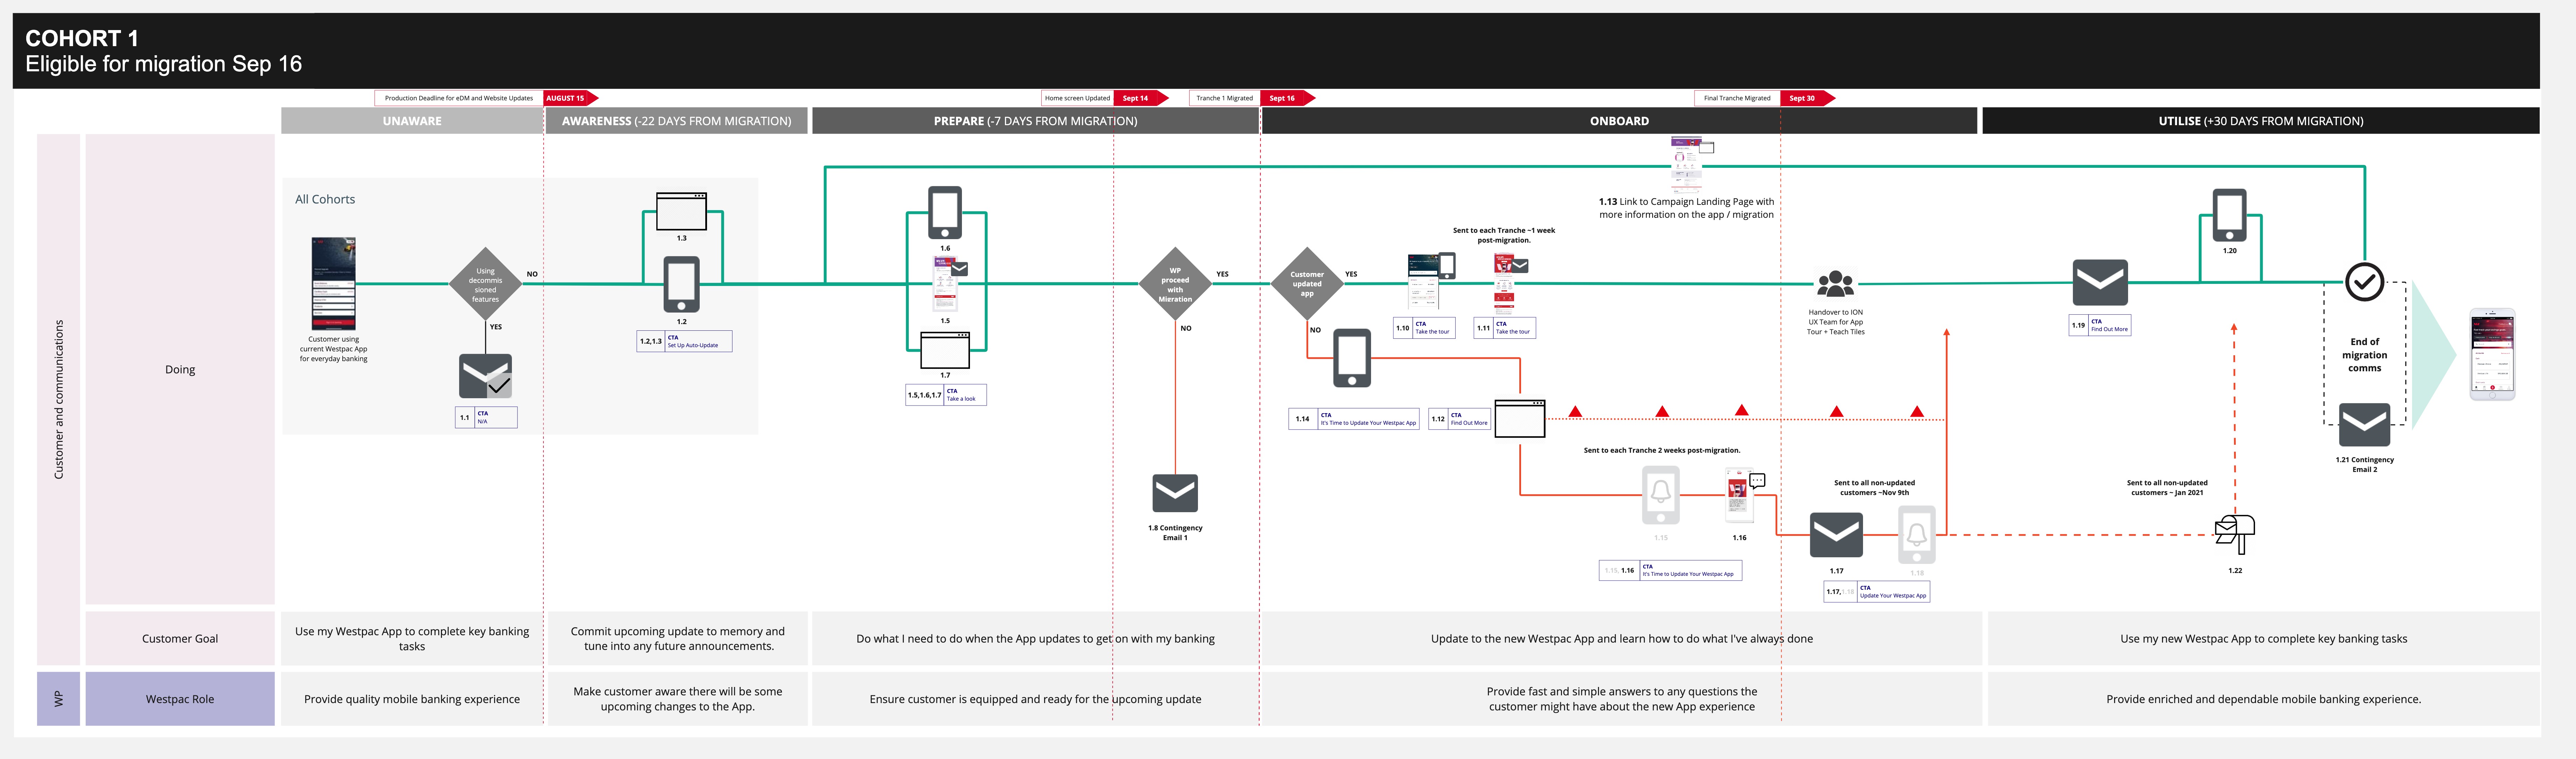Click the AWARENESS phase header

pos(676,121)
